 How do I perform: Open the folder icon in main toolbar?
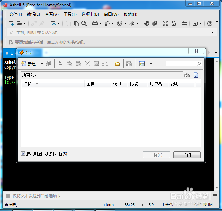pos(19,23)
